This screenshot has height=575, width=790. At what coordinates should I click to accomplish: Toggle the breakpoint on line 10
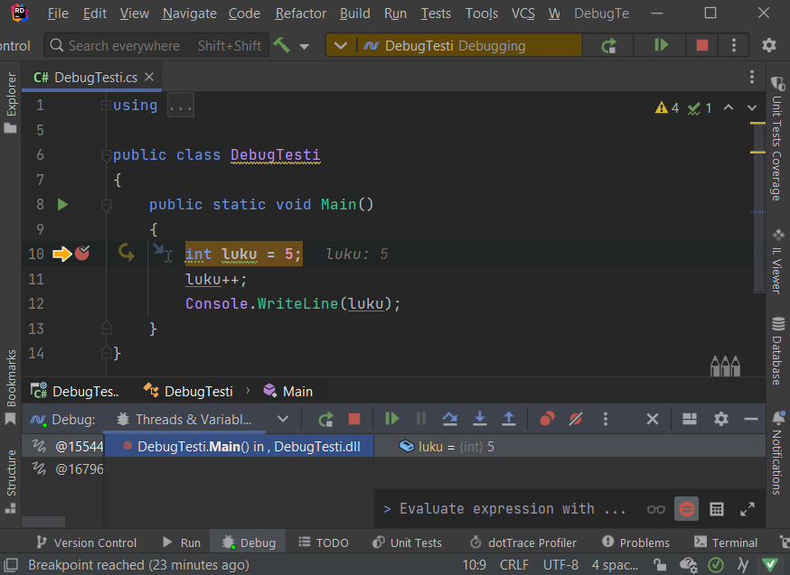[82, 254]
